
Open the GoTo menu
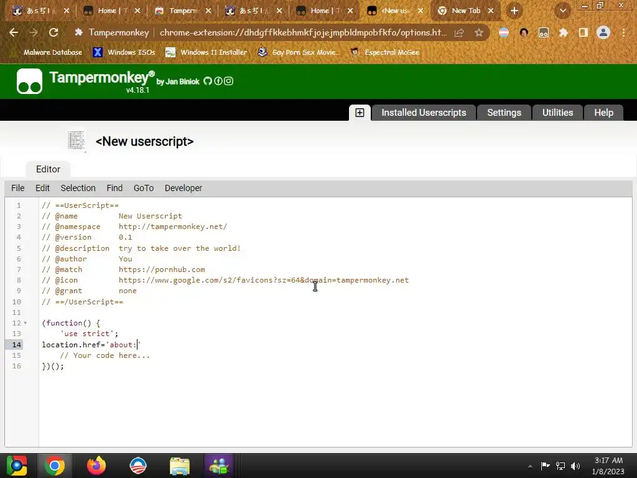[144, 188]
